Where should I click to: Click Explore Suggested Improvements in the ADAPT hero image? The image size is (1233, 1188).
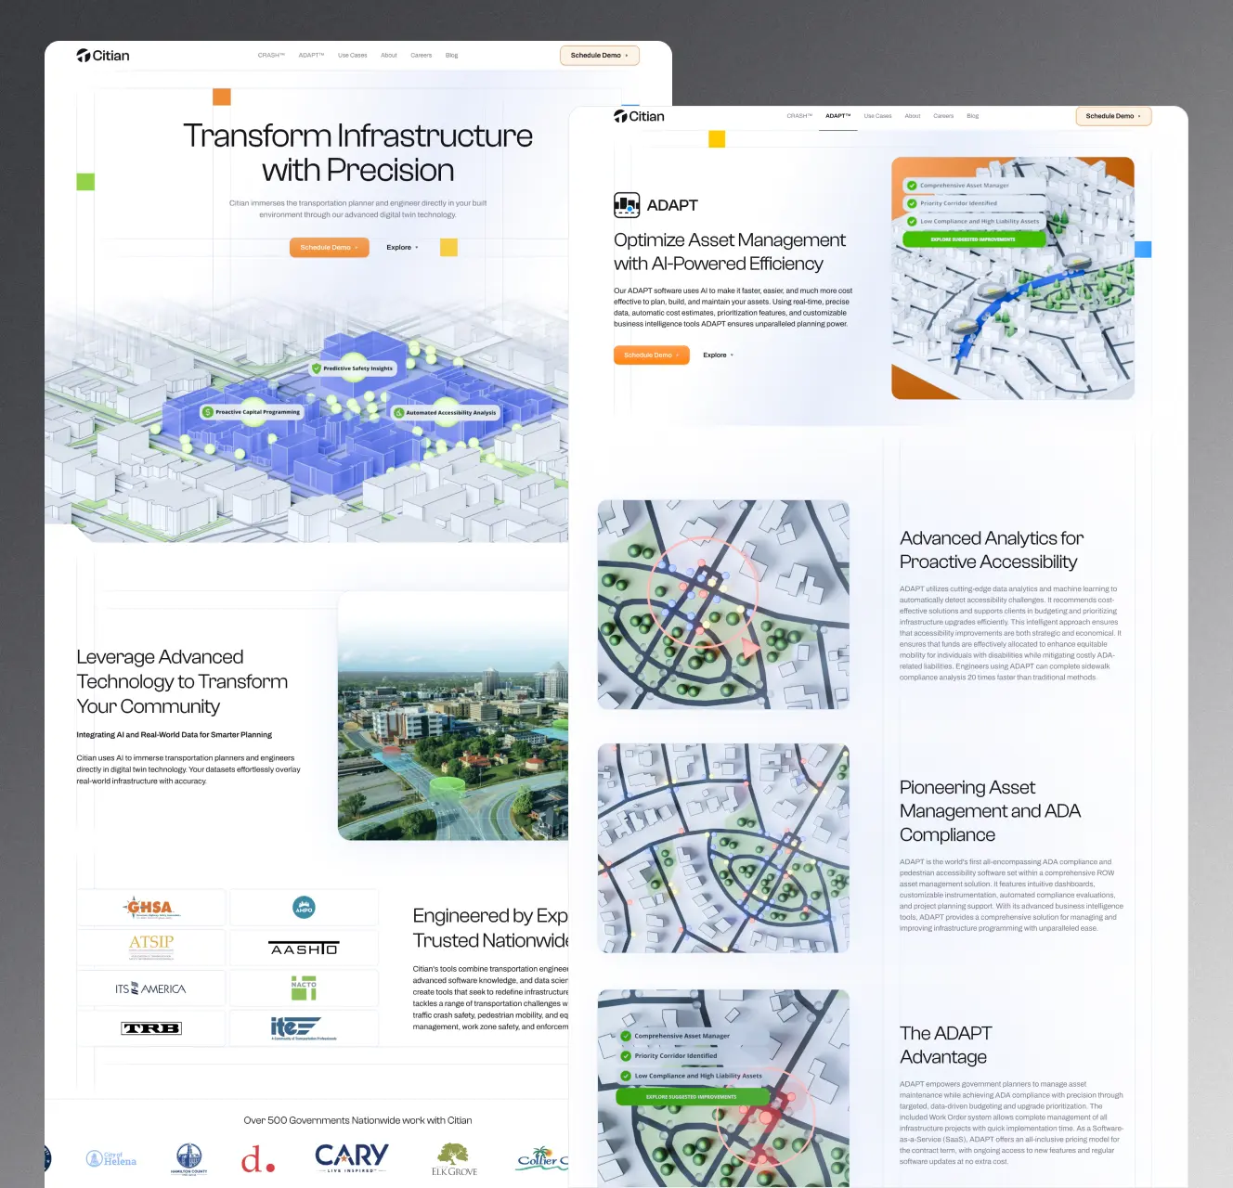[974, 239]
